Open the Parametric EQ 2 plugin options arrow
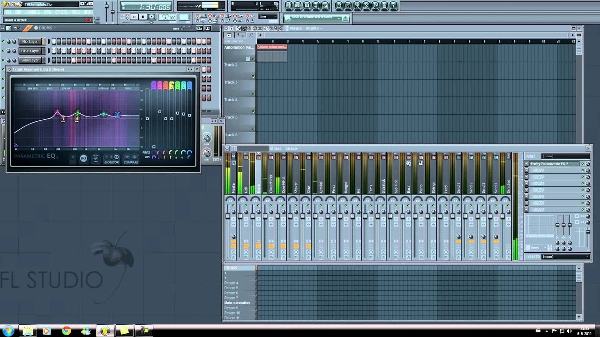600x337 pixels. 10,69
